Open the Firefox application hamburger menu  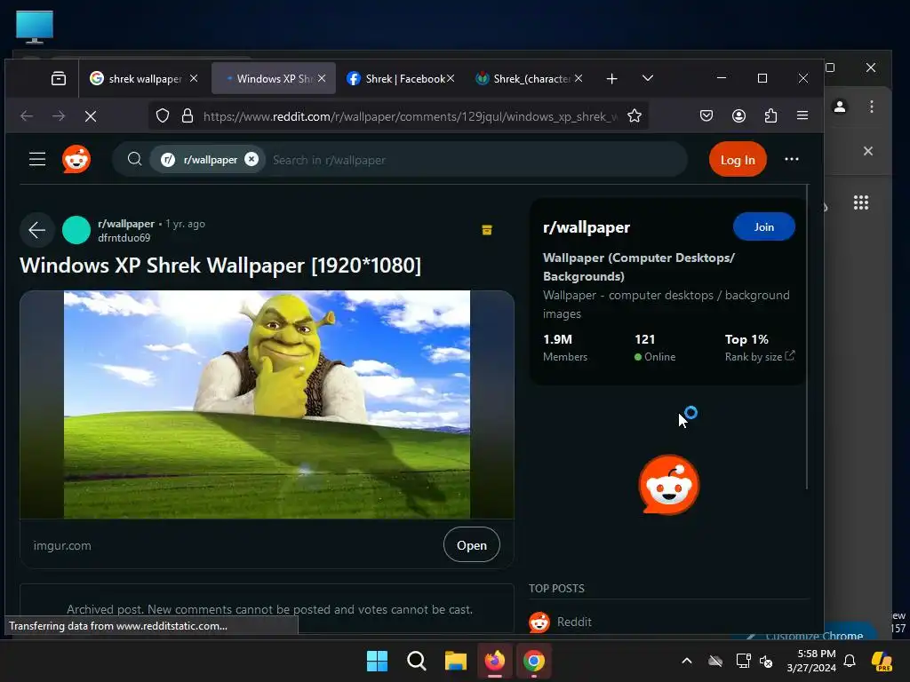(802, 115)
